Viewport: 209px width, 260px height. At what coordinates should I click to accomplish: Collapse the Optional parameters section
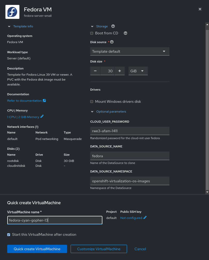pyautogui.click(x=92, y=111)
